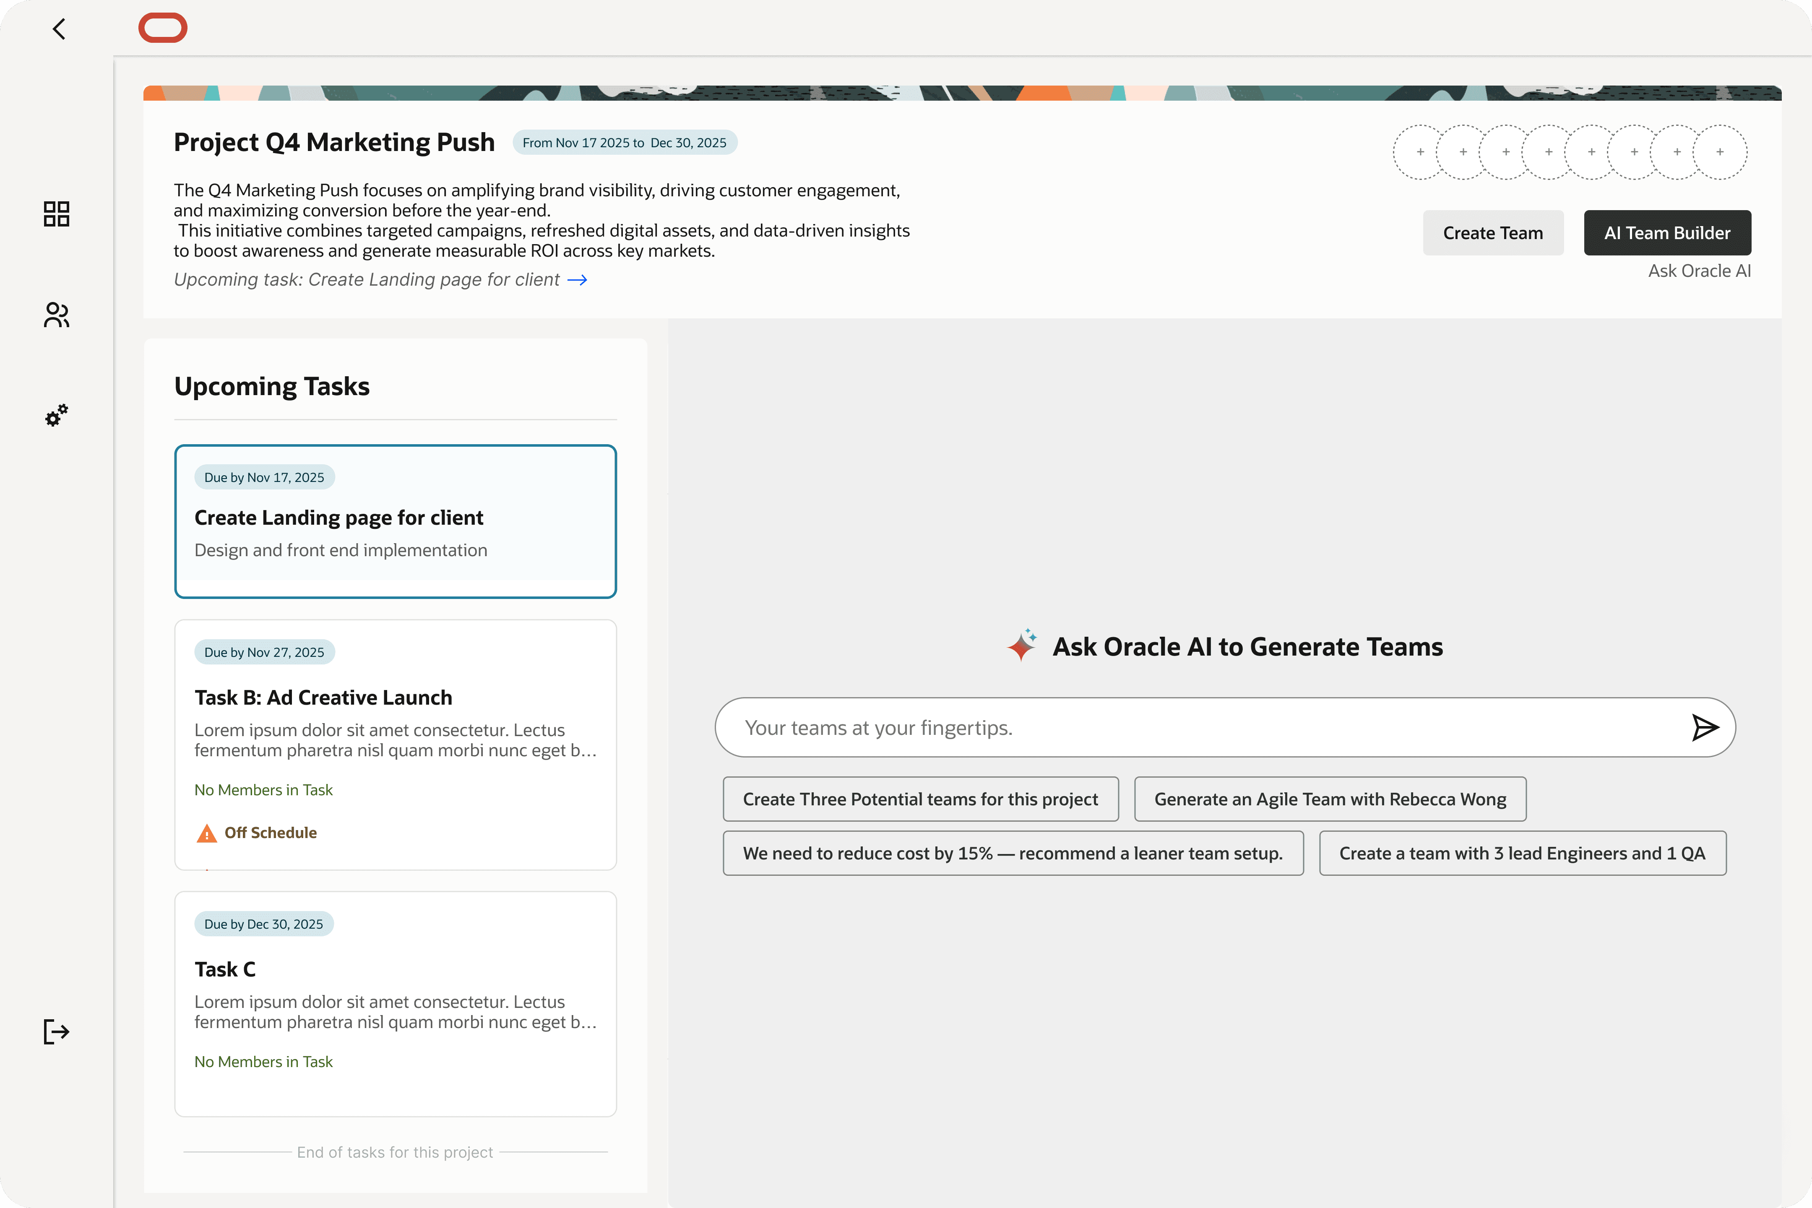Select the 'reduce cost by 15%' suggestion

click(x=1012, y=853)
